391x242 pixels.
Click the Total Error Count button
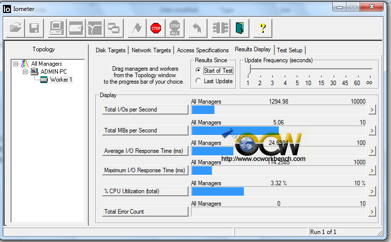point(145,212)
